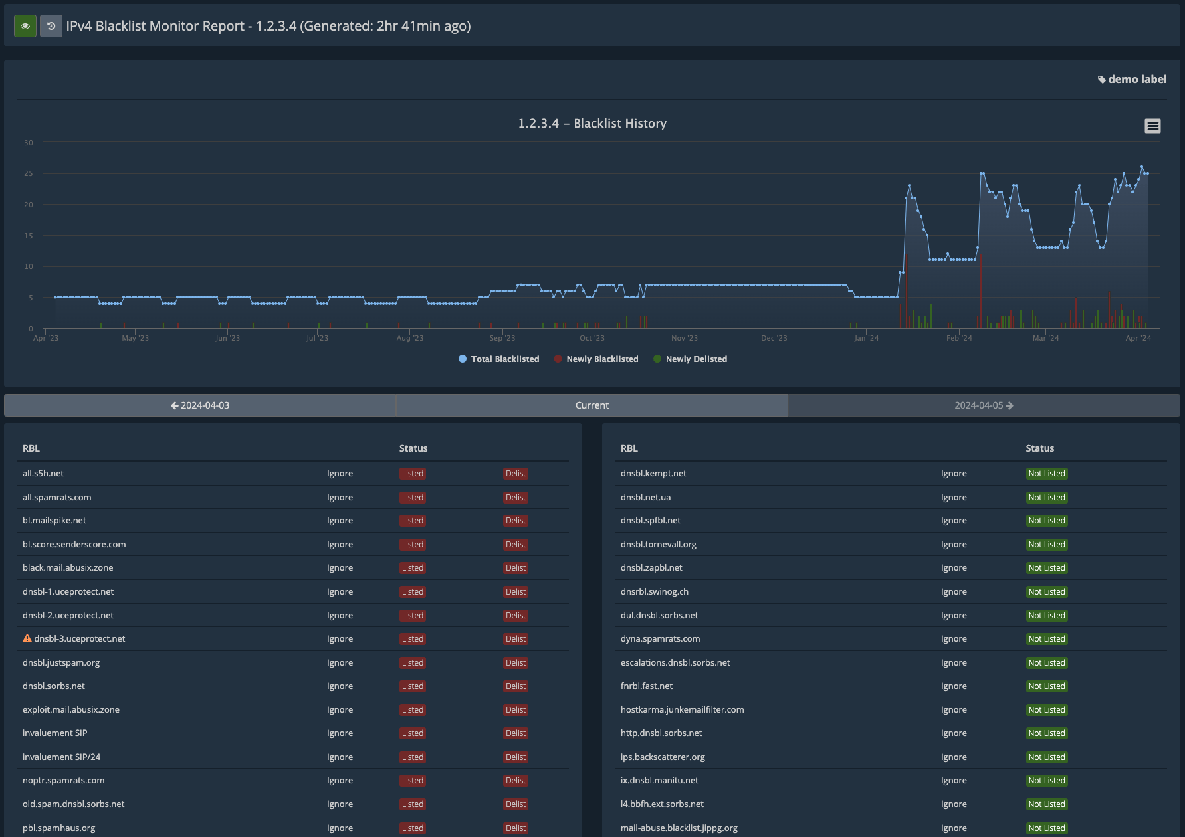The height and width of the screenshot is (837, 1185).
Task: Toggle Total Blacklisted series in legend
Action: [x=498, y=359]
